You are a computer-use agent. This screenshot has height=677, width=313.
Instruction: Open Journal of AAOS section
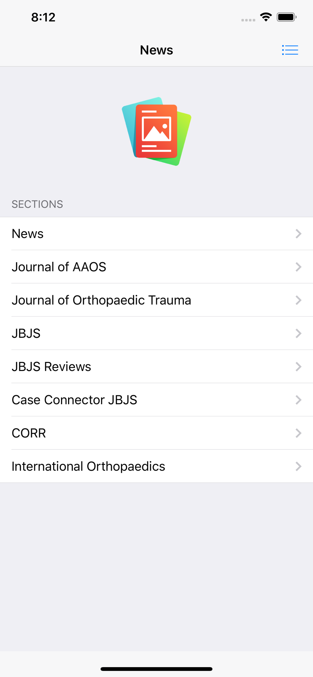point(156,267)
